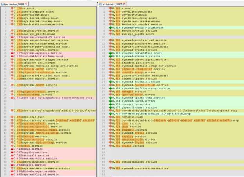Select left line sys-kernel-debug.mount
Image resolution: width=244 pixels, height=177 pixels.
[36, 18]
